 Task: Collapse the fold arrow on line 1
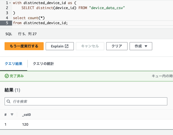(10, 3)
